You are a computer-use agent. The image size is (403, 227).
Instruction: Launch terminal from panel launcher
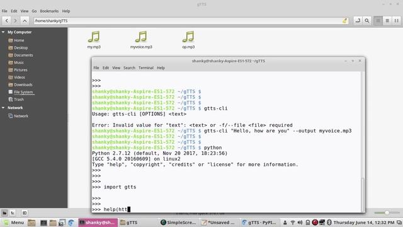[43, 223]
